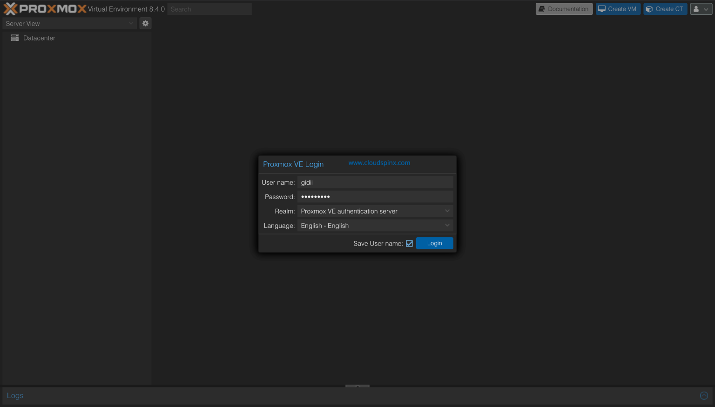Click the Datacenter server icon
The height and width of the screenshot is (407, 715).
tap(14, 38)
